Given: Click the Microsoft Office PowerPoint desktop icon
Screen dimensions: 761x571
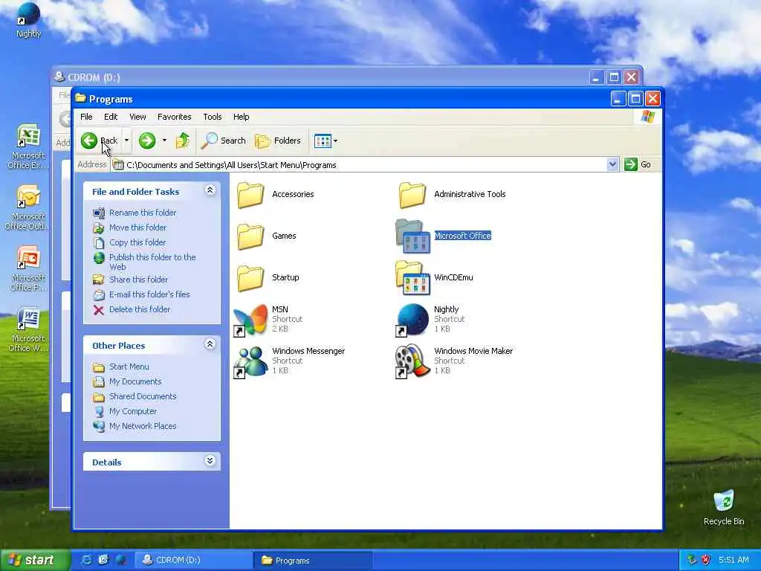Looking at the screenshot, I should click(x=28, y=257).
